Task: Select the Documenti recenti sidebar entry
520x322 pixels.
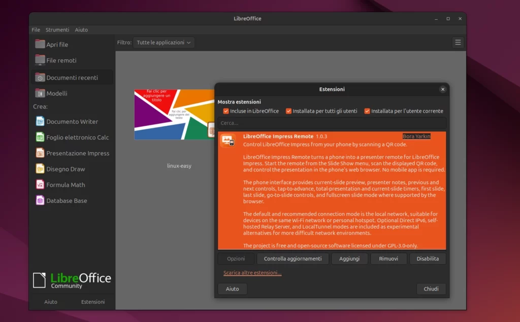Action: pos(72,77)
